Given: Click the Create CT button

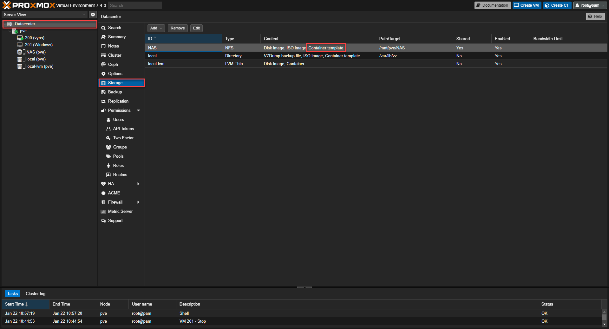Looking at the screenshot, I should pyautogui.click(x=557, y=5).
